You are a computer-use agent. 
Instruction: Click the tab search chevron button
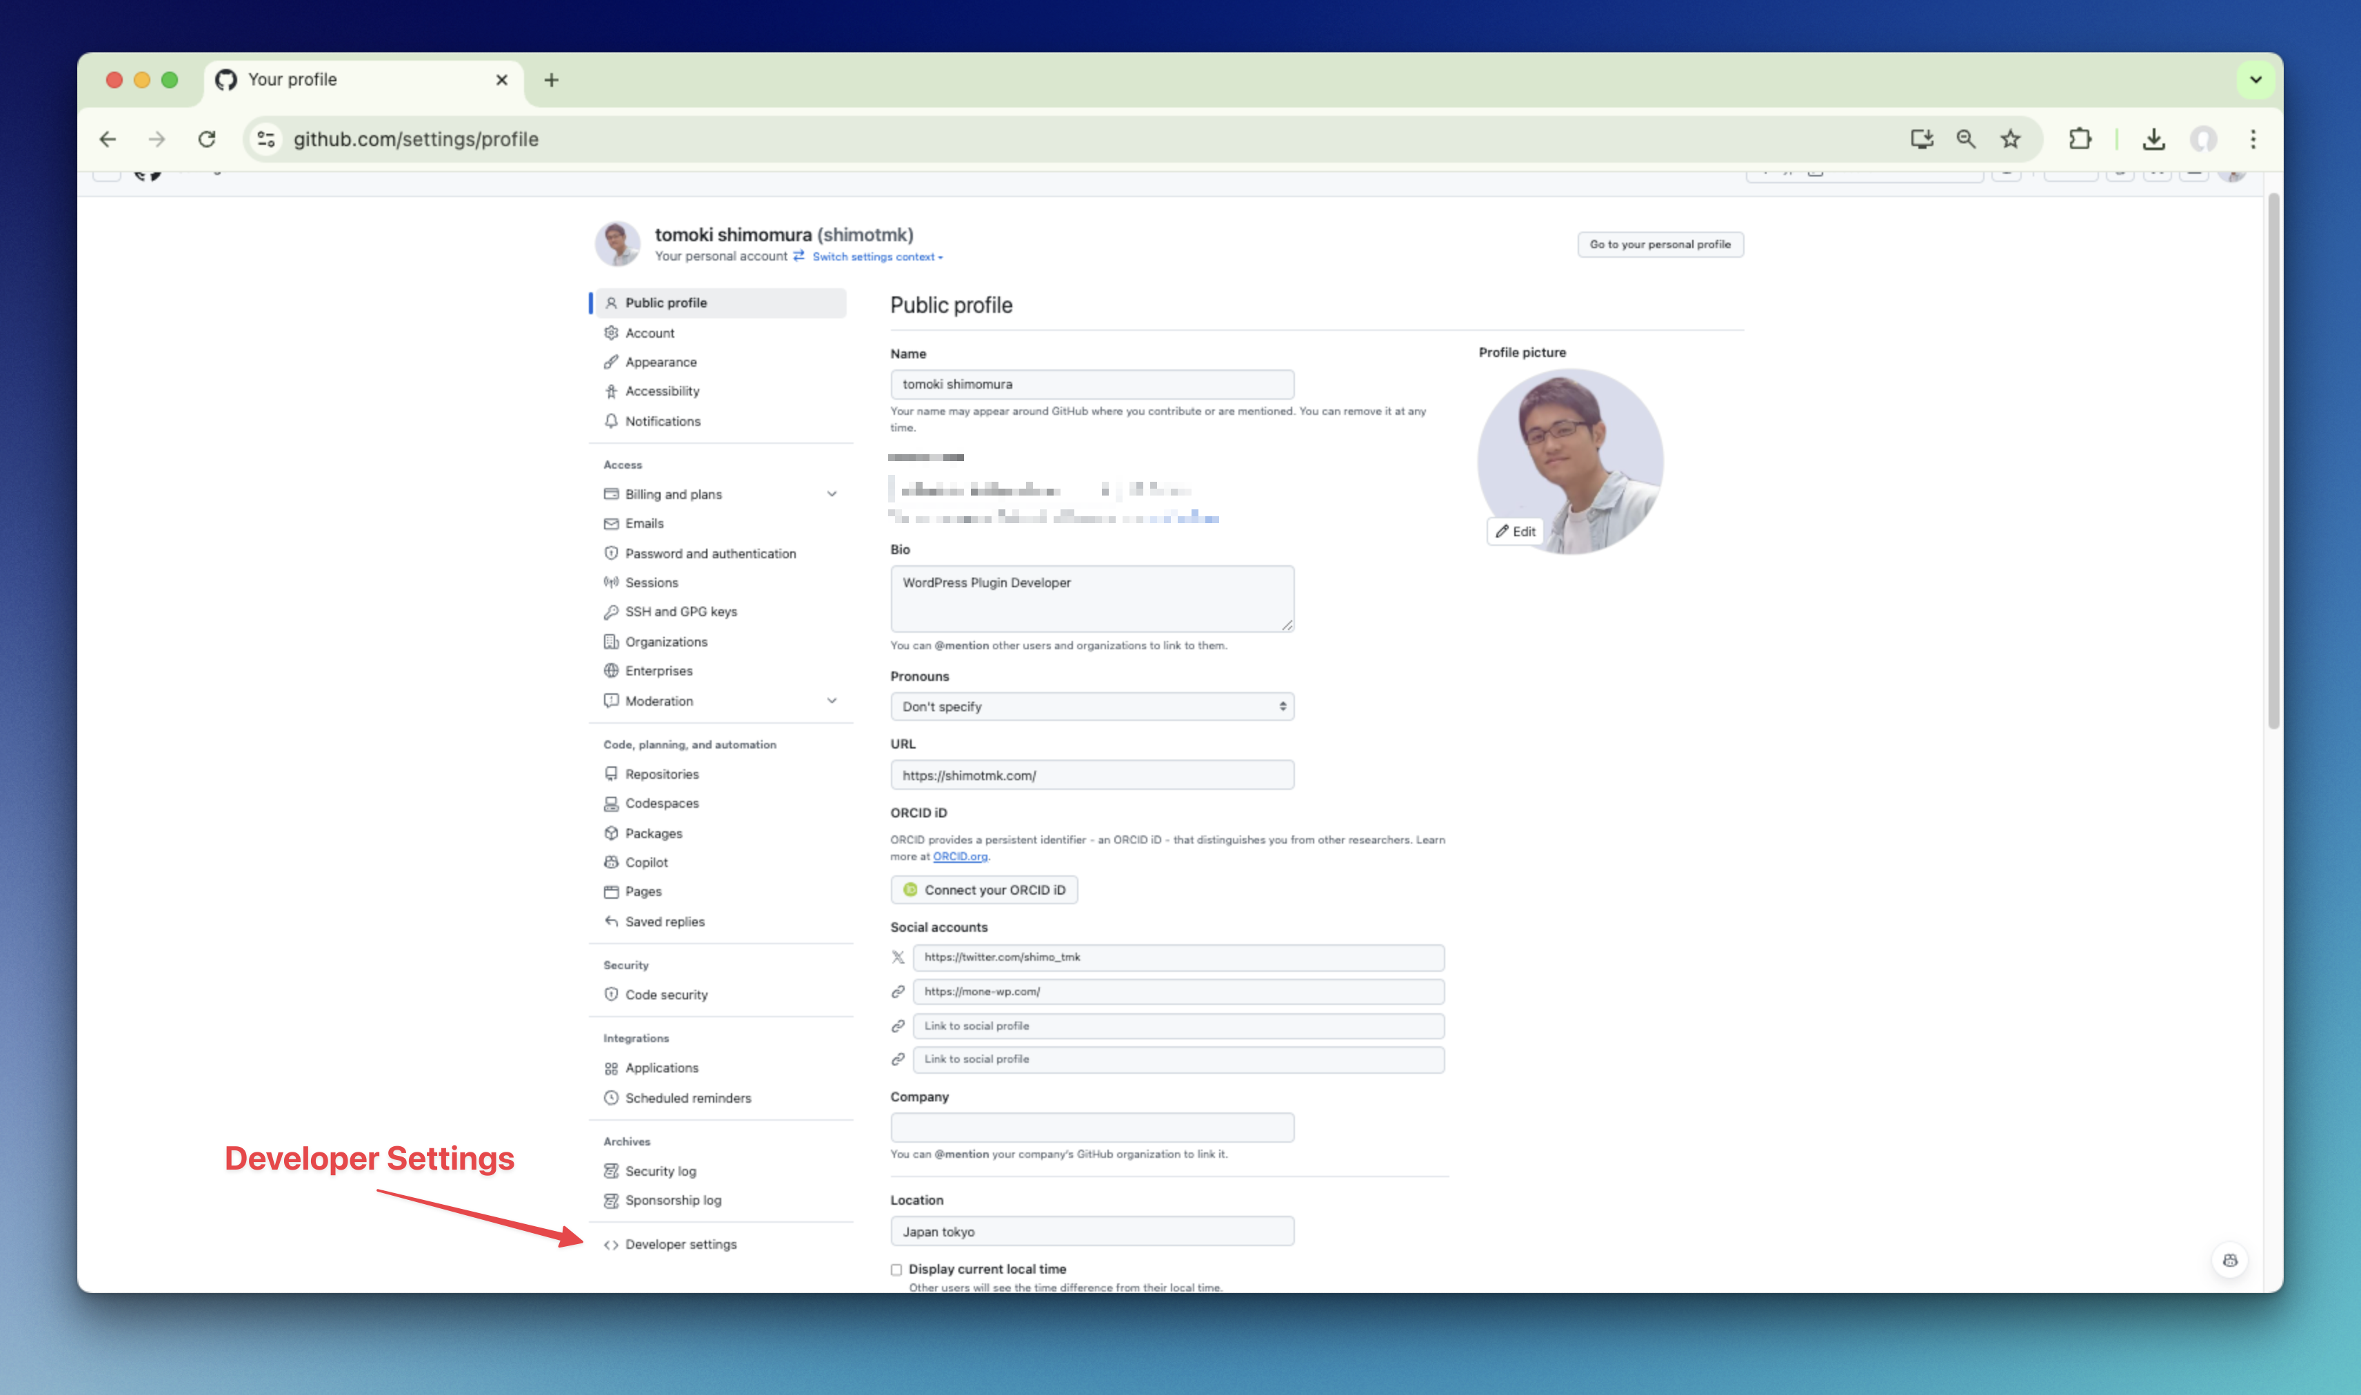pos(2255,80)
